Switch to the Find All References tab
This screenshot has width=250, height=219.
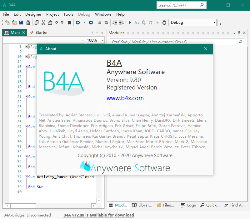[234, 205]
